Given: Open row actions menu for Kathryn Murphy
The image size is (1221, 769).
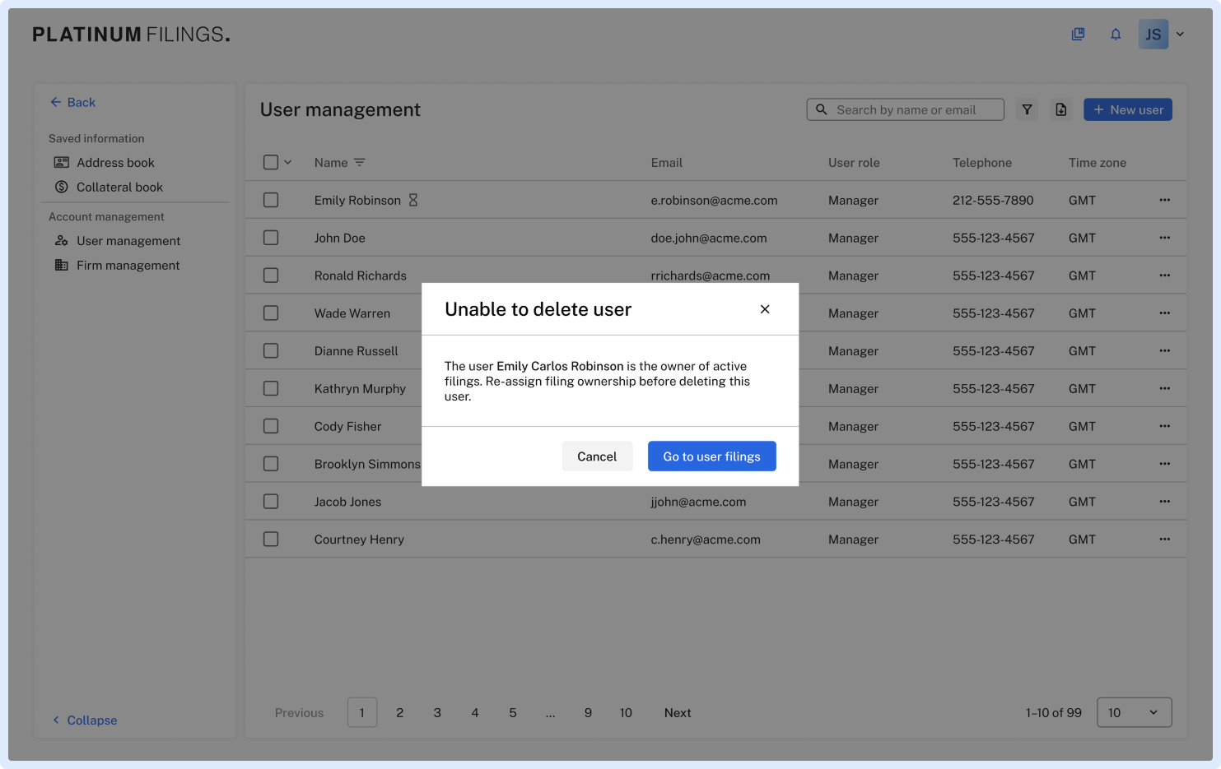Looking at the screenshot, I should 1164,388.
